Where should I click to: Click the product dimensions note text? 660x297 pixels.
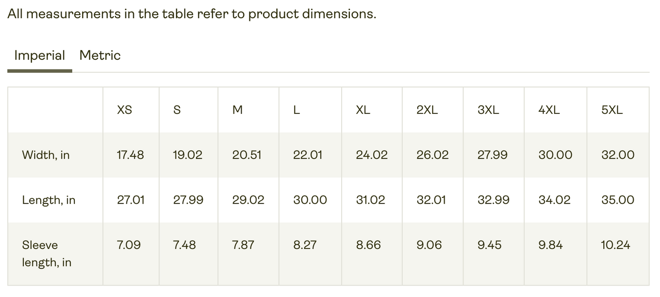point(192,14)
